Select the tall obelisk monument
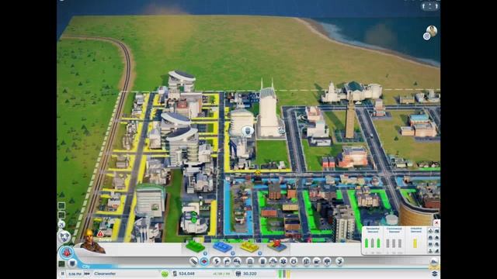 [350, 117]
